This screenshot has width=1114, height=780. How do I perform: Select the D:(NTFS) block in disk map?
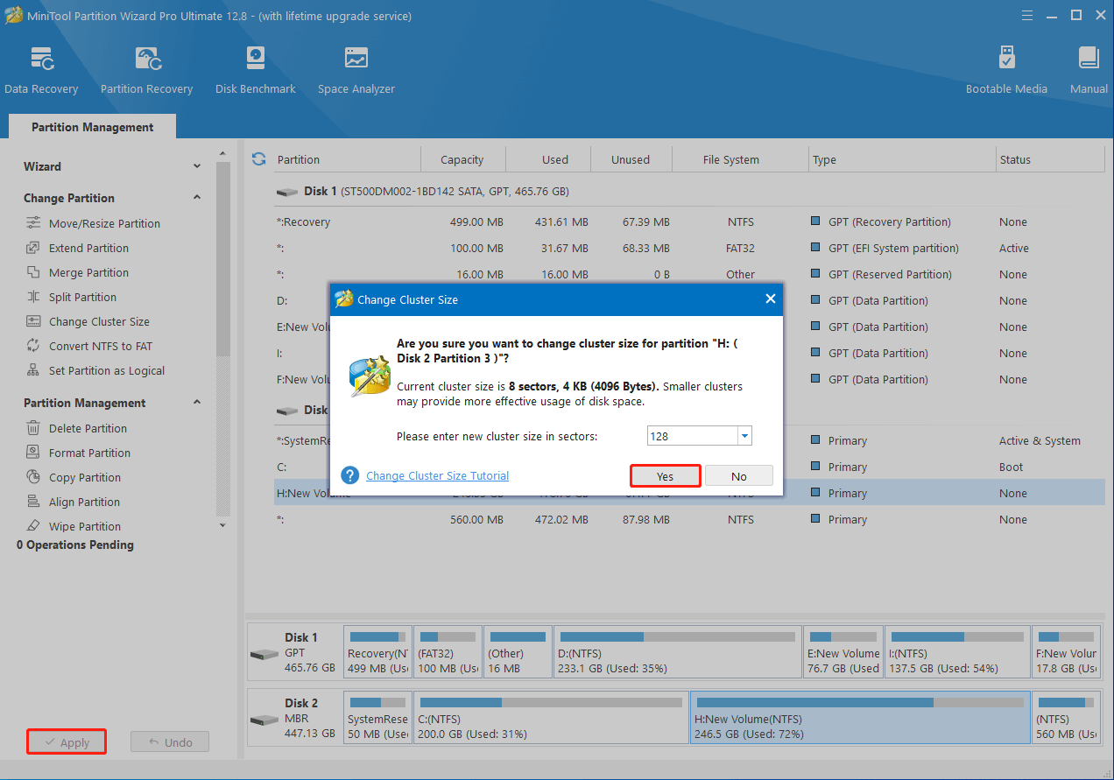point(678,652)
